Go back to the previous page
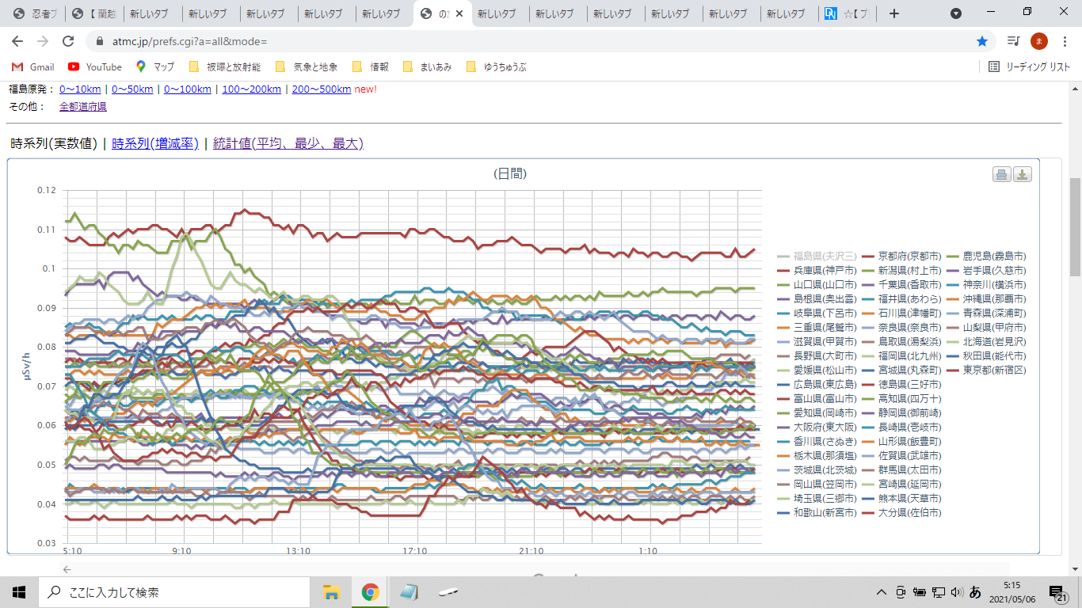Screen dimensions: 1082x608 (x=17, y=41)
